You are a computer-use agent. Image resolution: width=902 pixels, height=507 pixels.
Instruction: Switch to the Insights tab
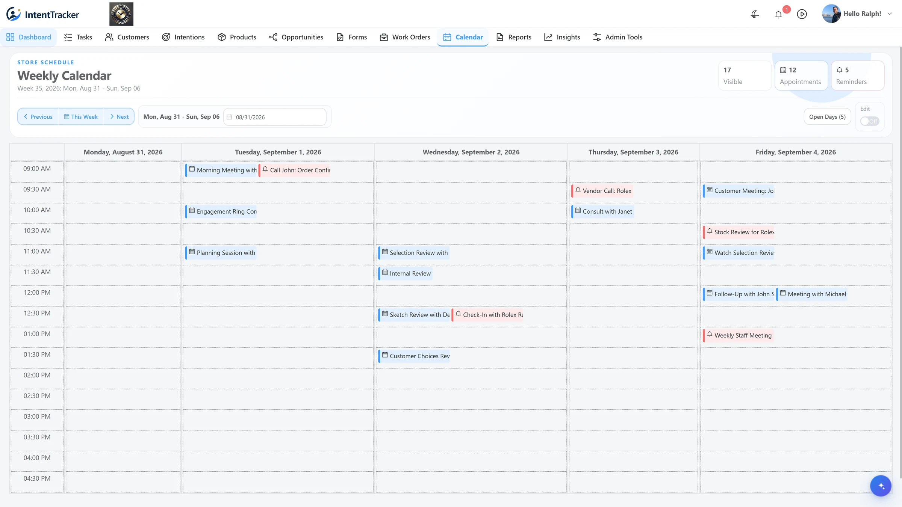(x=562, y=37)
